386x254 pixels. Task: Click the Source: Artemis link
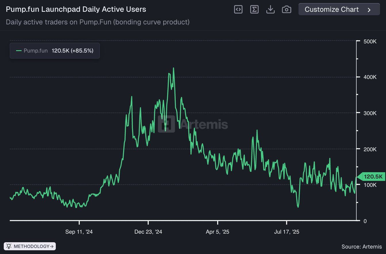(x=362, y=246)
